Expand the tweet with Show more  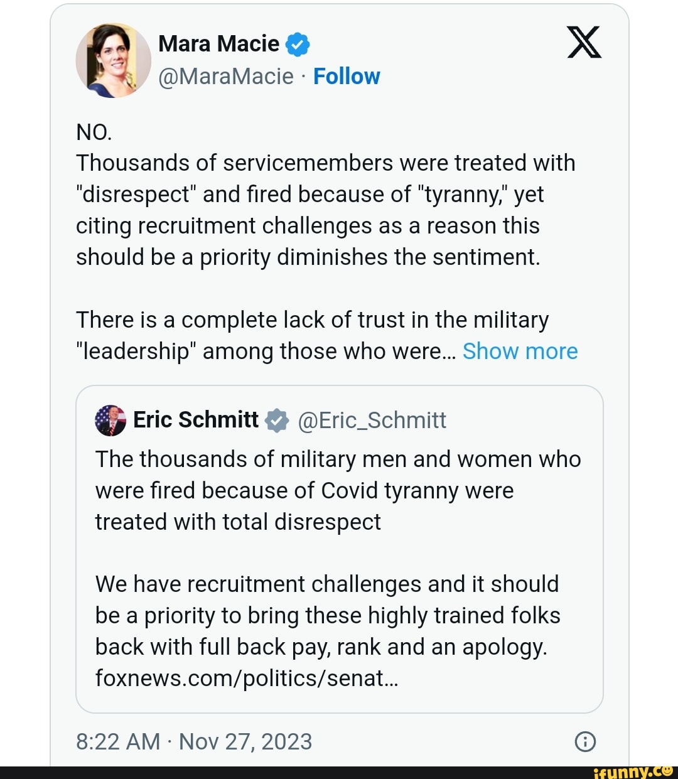pos(520,352)
